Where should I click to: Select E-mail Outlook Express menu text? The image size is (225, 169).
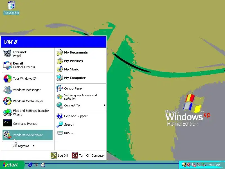pyautogui.click(x=24, y=65)
